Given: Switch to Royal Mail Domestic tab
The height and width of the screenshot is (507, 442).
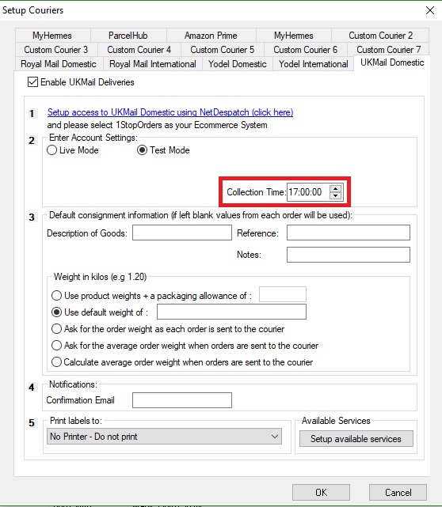Looking at the screenshot, I should [x=59, y=64].
